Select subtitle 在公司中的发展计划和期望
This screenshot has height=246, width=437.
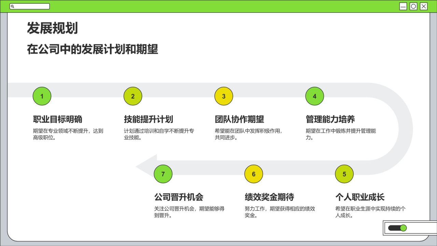coord(93,49)
